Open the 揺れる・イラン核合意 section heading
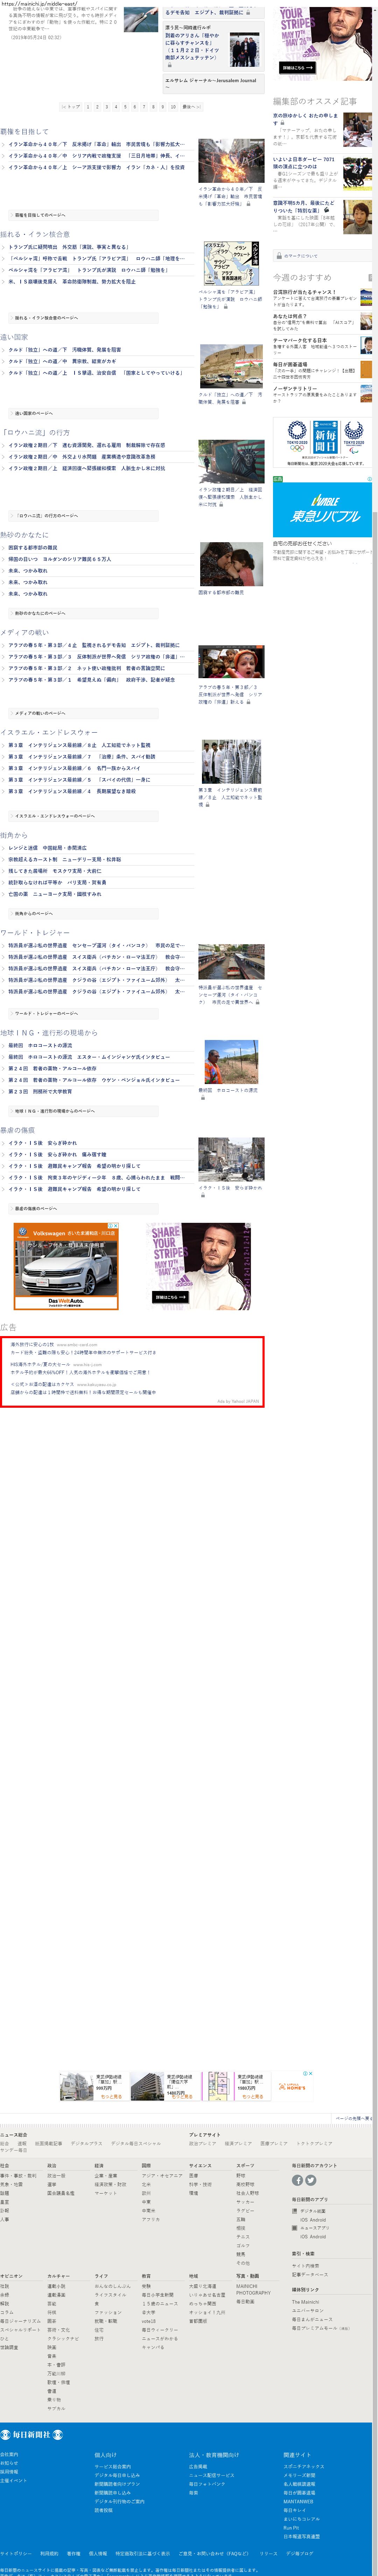 click(35, 234)
